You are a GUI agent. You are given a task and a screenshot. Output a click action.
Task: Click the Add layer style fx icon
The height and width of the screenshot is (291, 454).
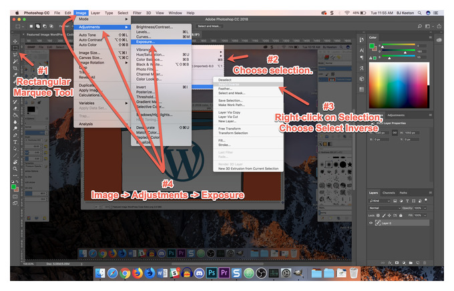[x=390, y=262]
